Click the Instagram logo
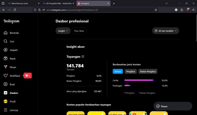197x115 pixels. click(12, 21)
